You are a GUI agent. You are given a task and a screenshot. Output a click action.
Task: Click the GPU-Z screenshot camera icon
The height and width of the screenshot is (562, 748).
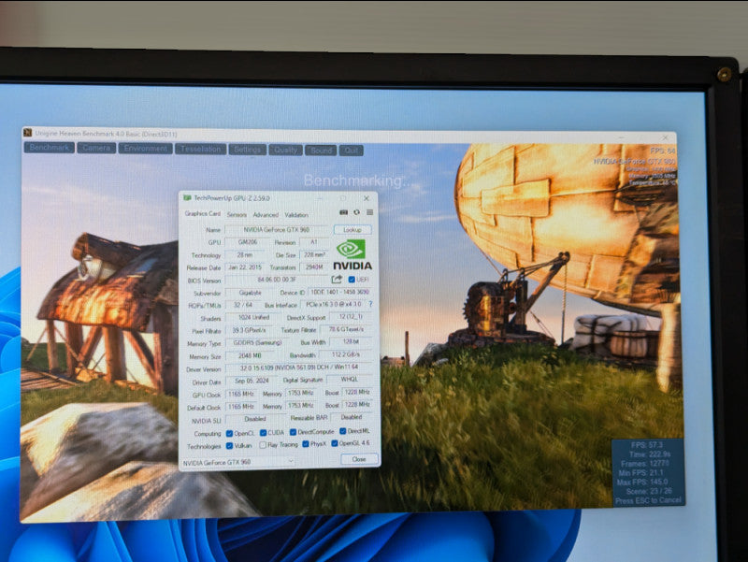pos(343,212)
